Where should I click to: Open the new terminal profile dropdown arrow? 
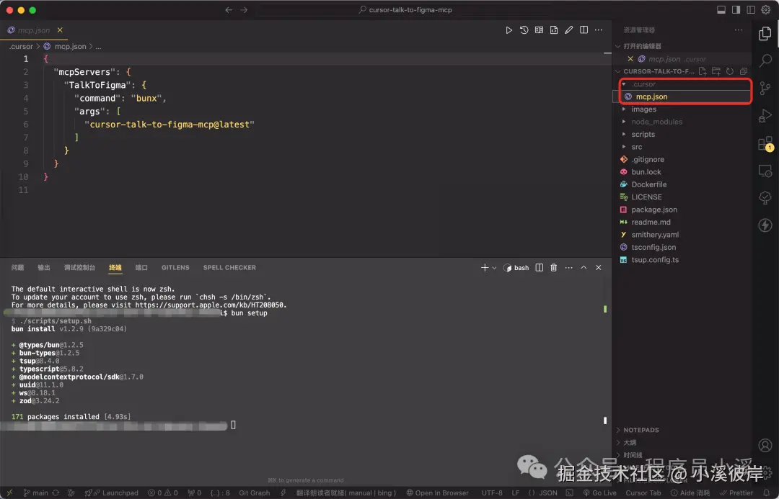[494, 268]
